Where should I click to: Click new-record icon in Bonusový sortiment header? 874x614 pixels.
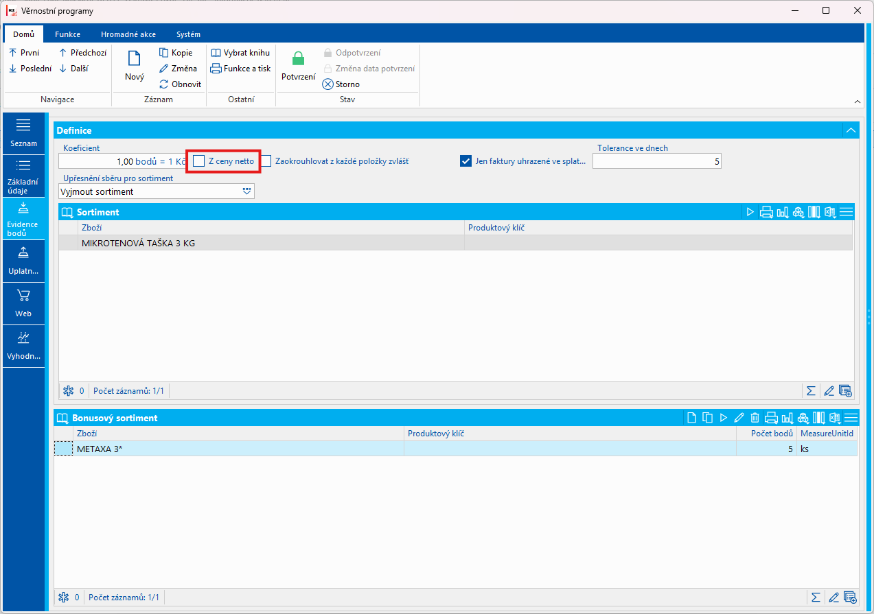click(693, 417)
